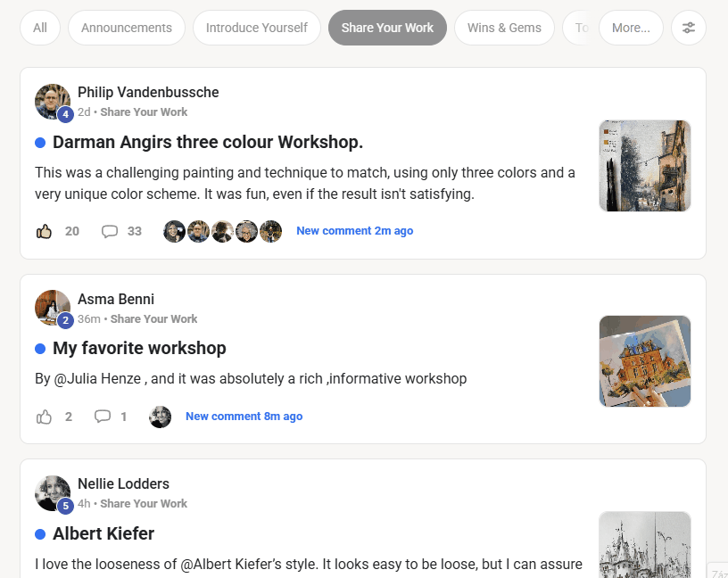Click Nellie Lodders' profile avatar
The height and width of the screenshot is (578, 728).
(x=53, y=493)
